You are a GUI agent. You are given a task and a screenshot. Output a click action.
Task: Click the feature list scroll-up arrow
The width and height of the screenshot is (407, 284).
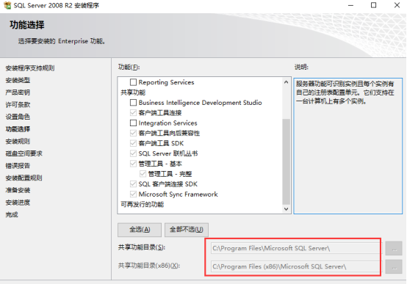point(287,82)
